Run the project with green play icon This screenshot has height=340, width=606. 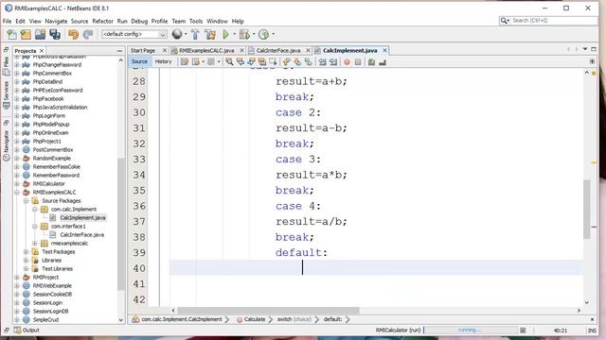226,34
